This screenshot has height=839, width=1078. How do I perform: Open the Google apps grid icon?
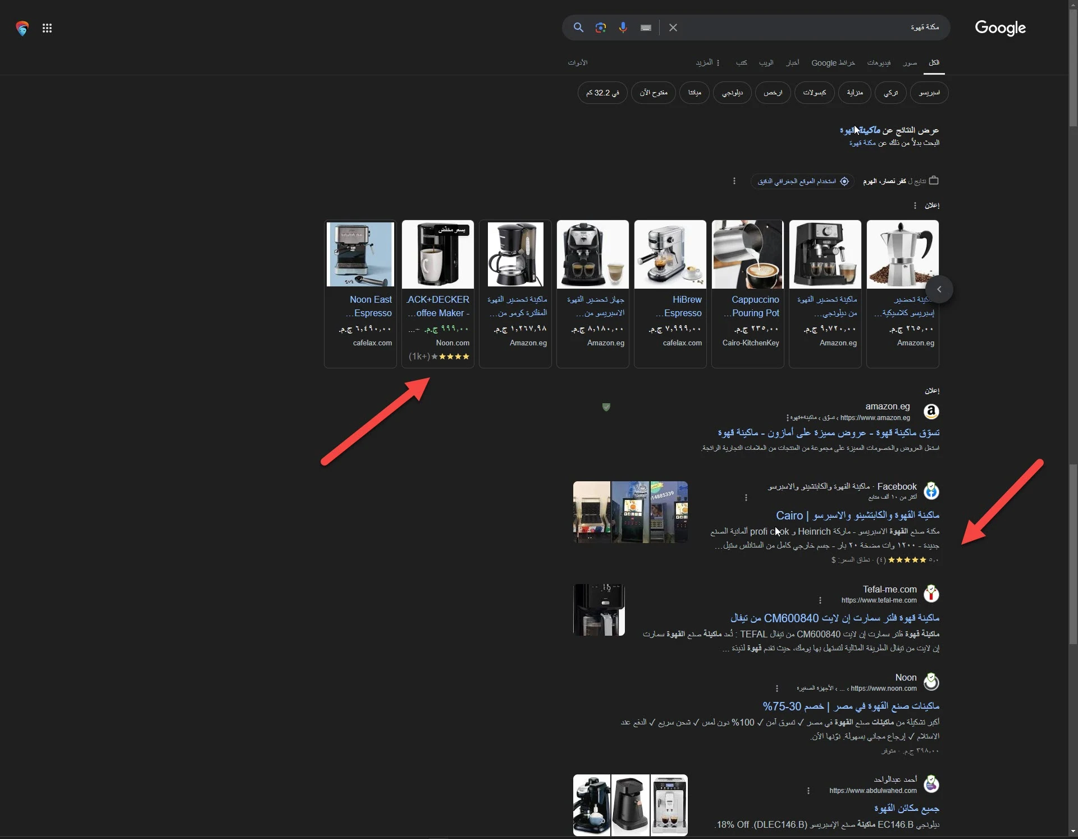(x=47, y=28)
